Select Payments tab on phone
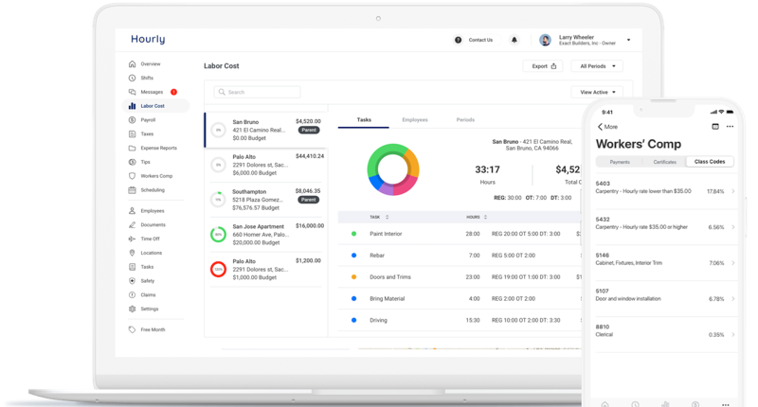This screenshot has width=758, height=407. point(620,162)
